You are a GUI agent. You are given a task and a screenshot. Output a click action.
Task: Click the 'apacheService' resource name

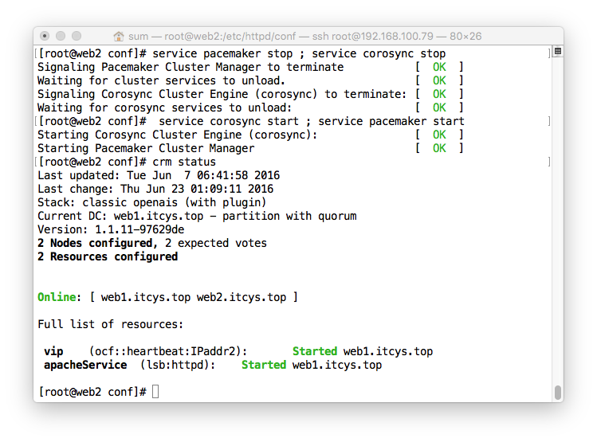pyautogui.click(x=85, y=365)
